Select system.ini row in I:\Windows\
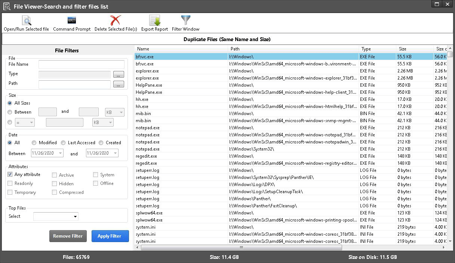 [291, 227]
